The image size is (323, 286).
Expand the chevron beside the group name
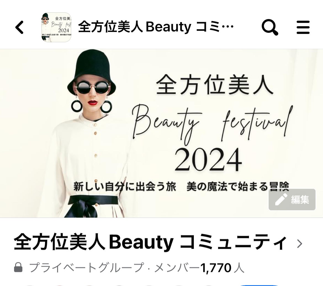pos(300,244)
